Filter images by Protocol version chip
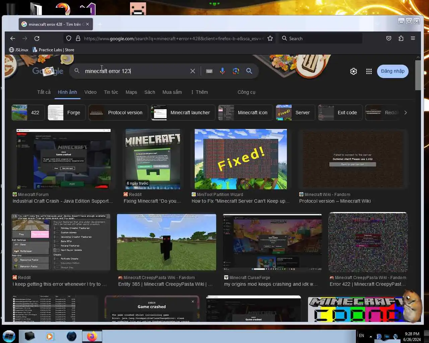The image size is (429, 343). click(118, 113)
